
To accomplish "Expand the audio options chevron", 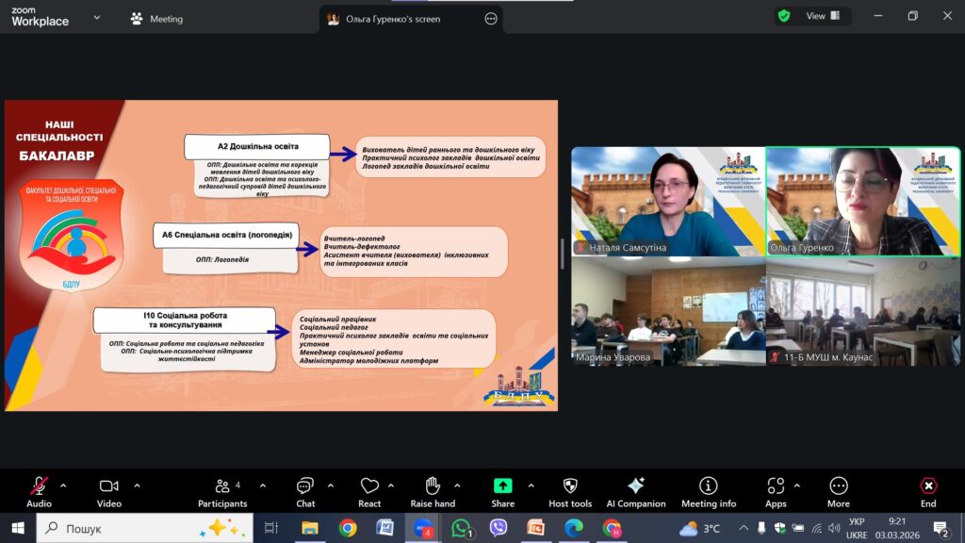I will (x=63, y=485).
